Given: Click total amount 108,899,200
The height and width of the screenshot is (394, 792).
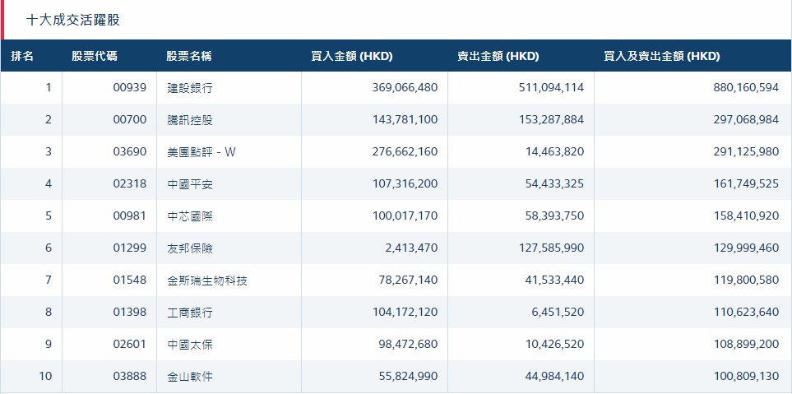Looking at the screenshot, I should point(746,344).
